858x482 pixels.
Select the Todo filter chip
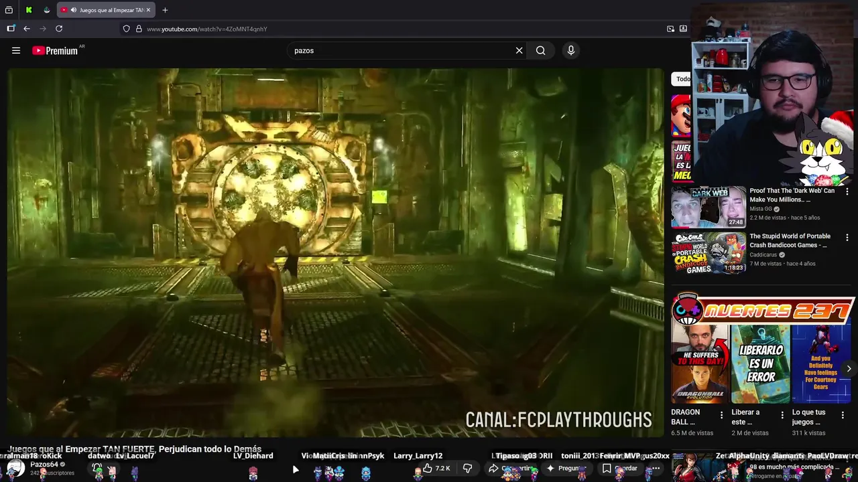(682, 79)
